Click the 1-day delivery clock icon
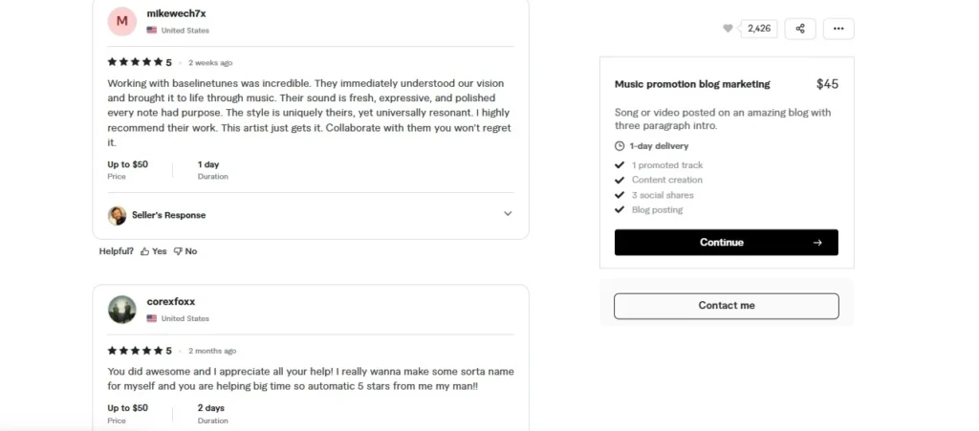 620,146
